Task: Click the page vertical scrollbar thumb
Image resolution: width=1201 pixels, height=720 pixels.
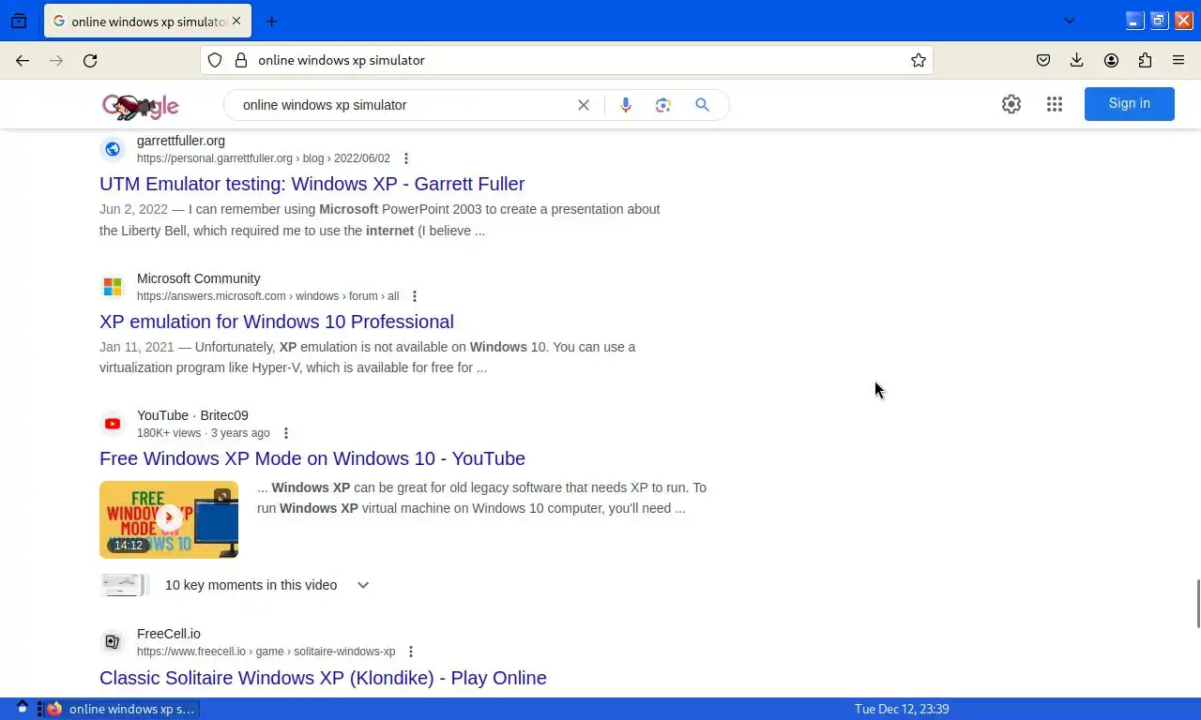Action: point(1197,604)
